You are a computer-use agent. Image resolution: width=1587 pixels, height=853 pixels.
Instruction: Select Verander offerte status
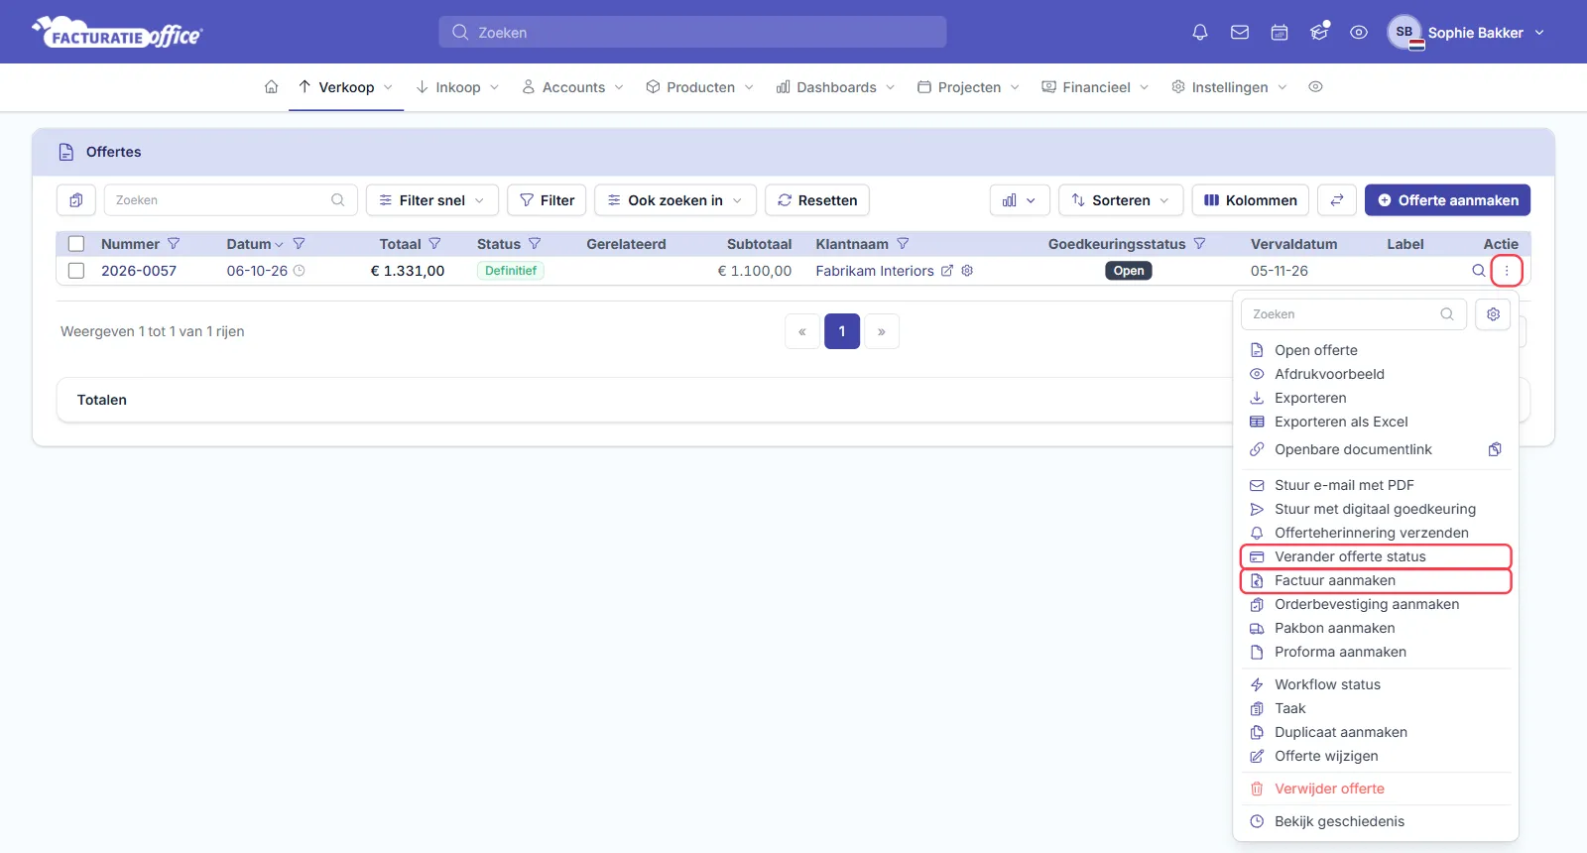(1376, 556)
